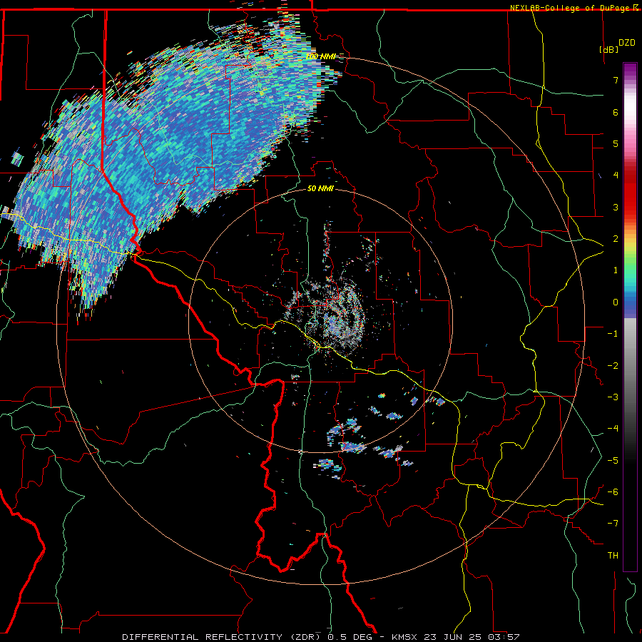Image resolution: width=642 pixels, height=642 pixels.
Task: Click the -4 value on the color scale
Action: [613, 429]
